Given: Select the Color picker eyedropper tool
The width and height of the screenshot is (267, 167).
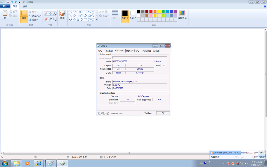Looking at the screenshot, I should click(x=50, y=19).
